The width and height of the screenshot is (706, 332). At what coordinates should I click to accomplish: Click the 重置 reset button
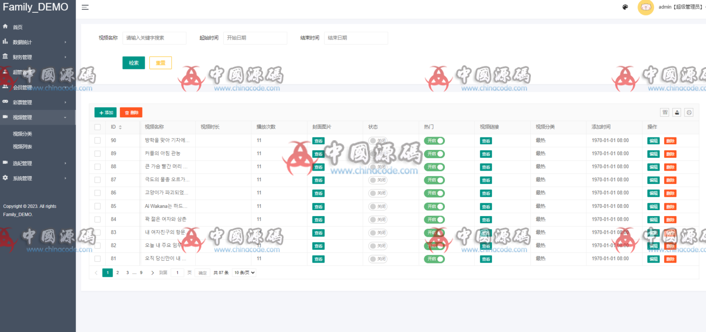tap(160, 63)
